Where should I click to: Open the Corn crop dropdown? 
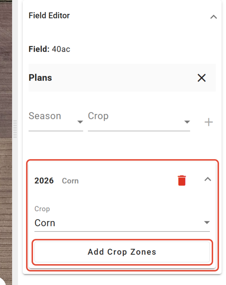(117, 223)
